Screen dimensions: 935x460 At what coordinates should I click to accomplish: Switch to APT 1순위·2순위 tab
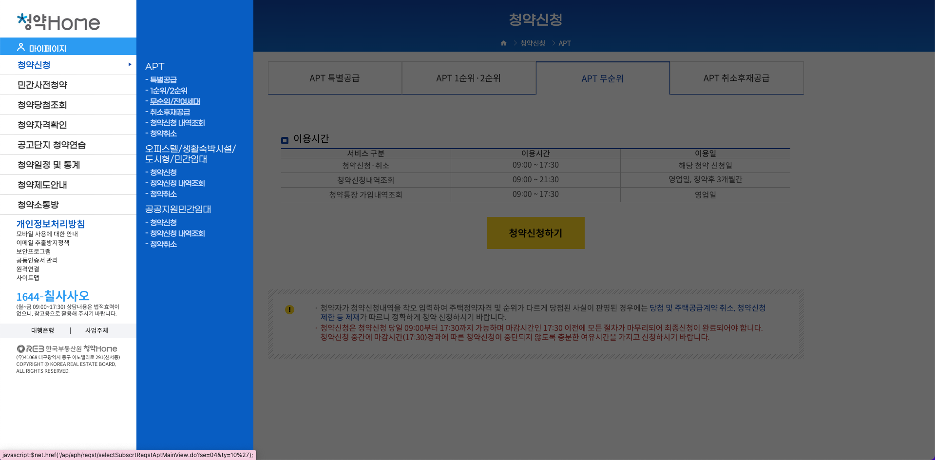(x=469, y=78)
